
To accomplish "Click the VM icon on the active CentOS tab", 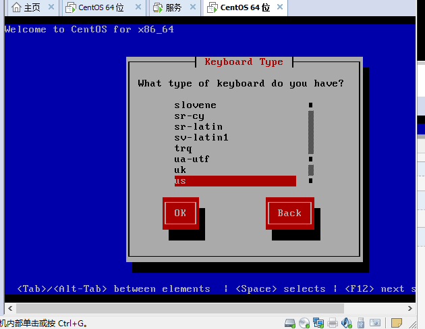I will [213, 7].
